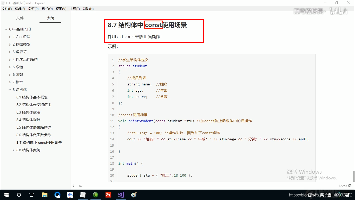Click the //const使用场景 code comment
Viewport: 355px width, 200px height.
point(133,115)
